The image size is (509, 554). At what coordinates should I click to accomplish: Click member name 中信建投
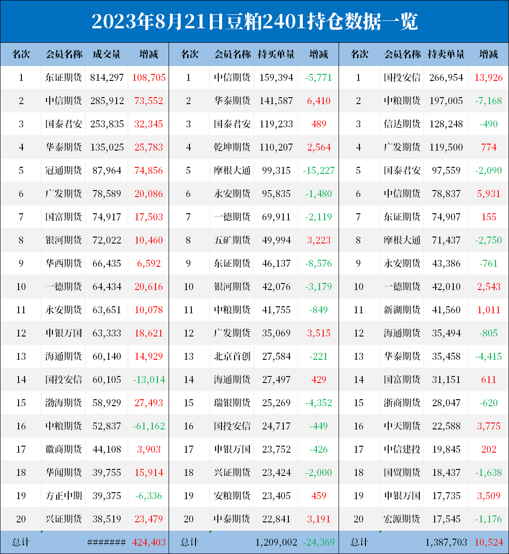point(402,449)
